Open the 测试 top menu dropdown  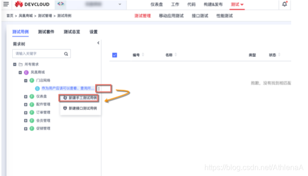coord(237,4)
